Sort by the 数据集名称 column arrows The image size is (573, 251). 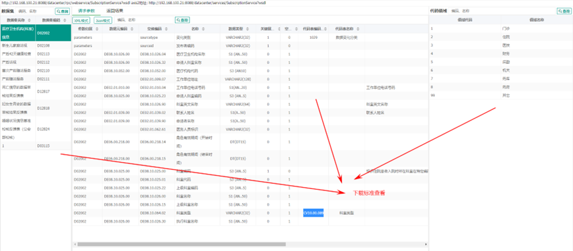[29, 20]
